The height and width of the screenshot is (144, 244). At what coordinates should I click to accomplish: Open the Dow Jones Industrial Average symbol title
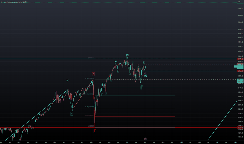click(14, 2)
